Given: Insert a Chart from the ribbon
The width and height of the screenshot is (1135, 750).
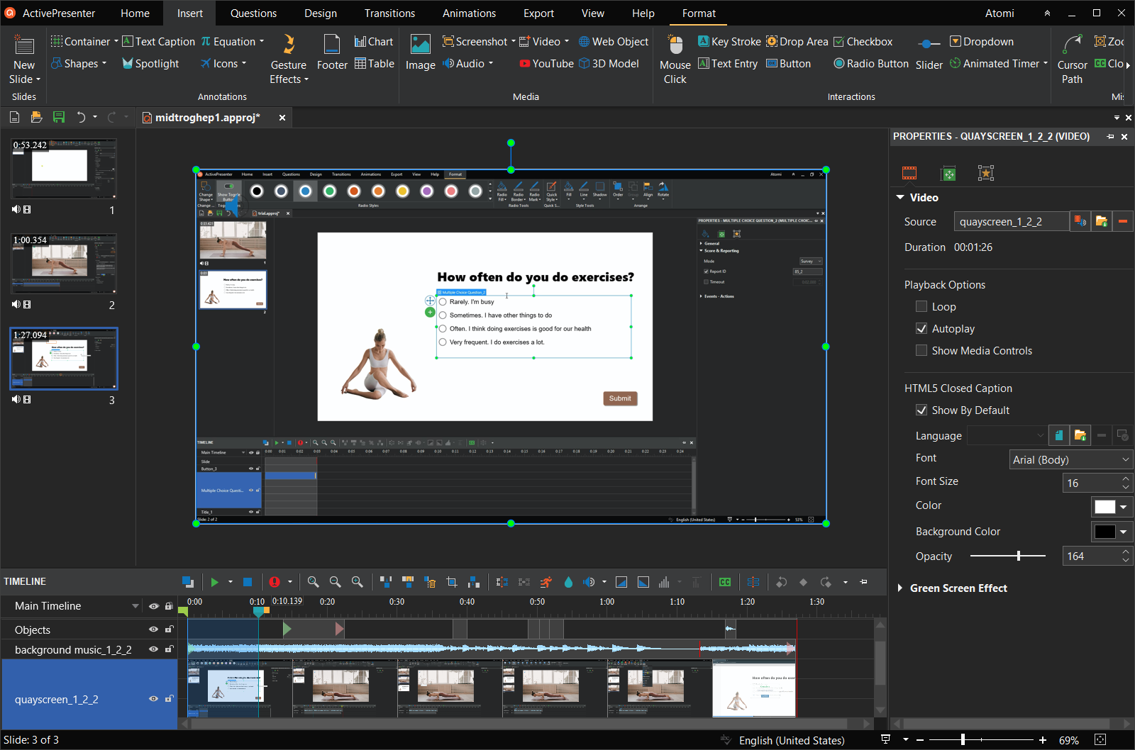Looking at the screenshot, I should click(374, 41).
